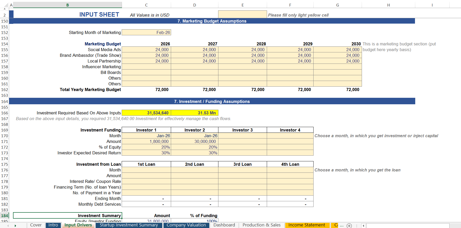Go to the Company Valuation tab
Viewport: 461px width, 228px height.
pos(186,225)
